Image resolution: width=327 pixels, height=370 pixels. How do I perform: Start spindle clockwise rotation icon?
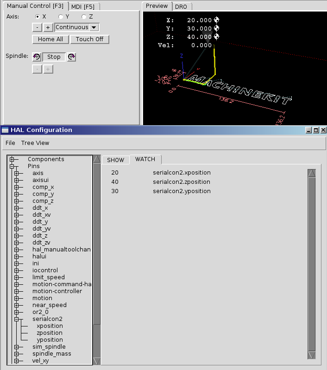71,57
